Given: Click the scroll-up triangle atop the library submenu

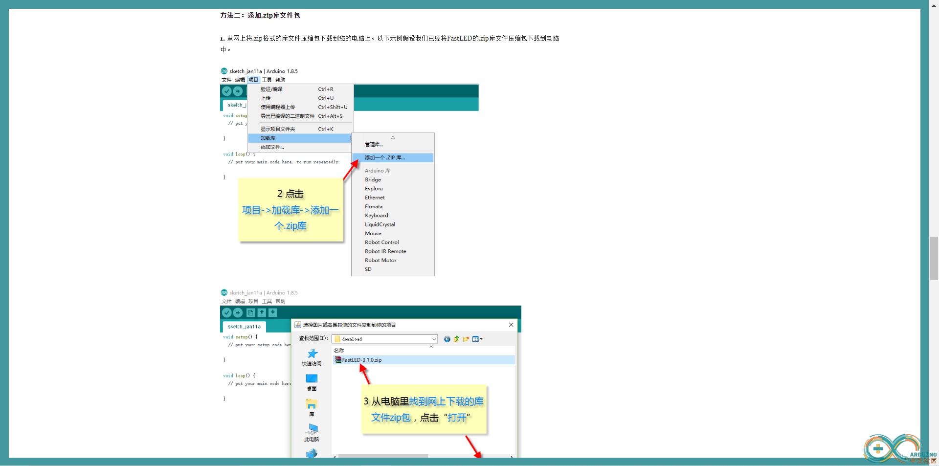Looking at the screenshot, I should [x=393, y=137].
